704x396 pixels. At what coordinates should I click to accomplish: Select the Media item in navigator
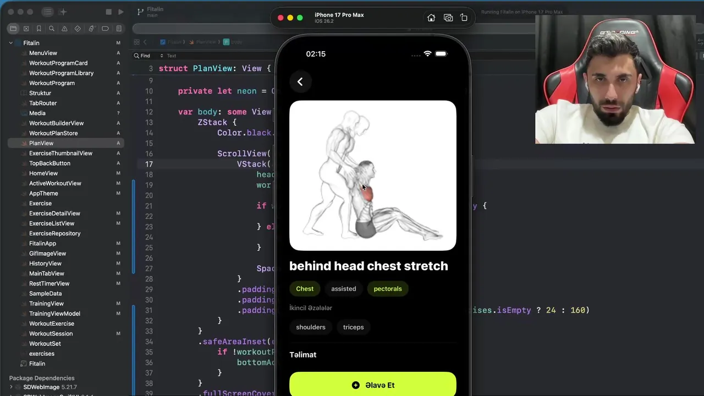[x=37, y=113]
